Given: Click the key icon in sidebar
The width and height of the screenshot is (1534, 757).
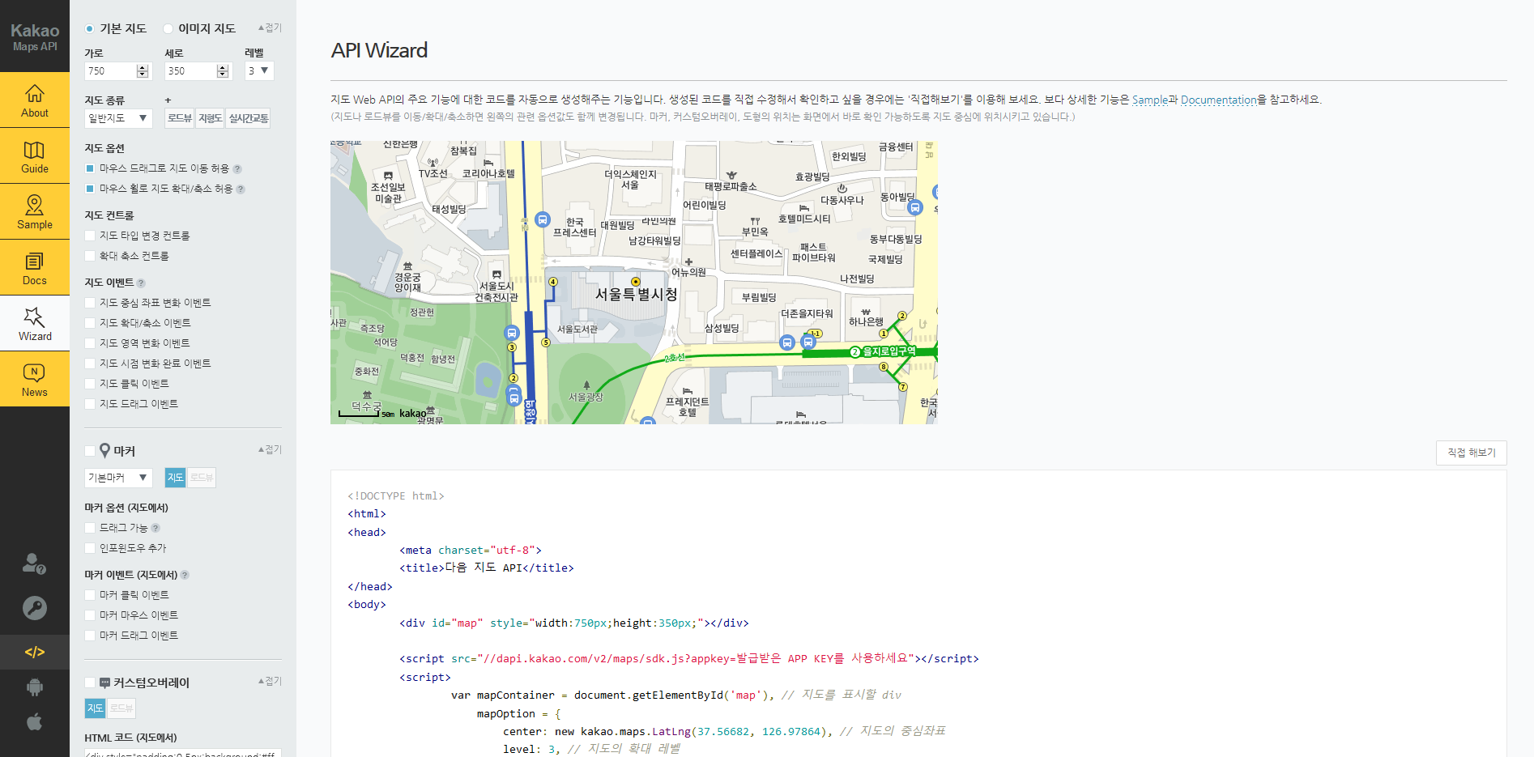Looking at the screenshot, I should pos(34,608).
